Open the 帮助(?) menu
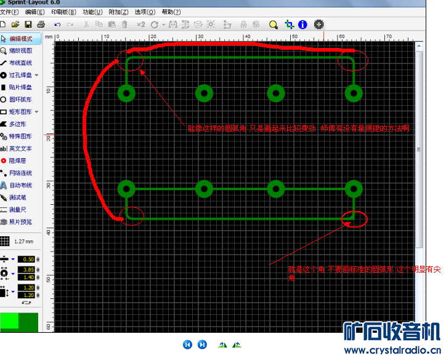 pos(171,12)
